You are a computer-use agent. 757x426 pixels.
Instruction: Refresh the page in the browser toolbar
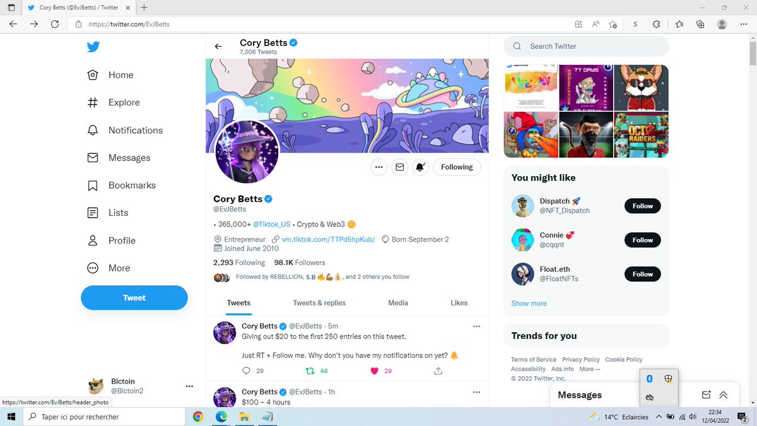55,24
